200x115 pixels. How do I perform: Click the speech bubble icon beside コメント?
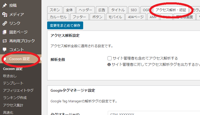[5, 49]
